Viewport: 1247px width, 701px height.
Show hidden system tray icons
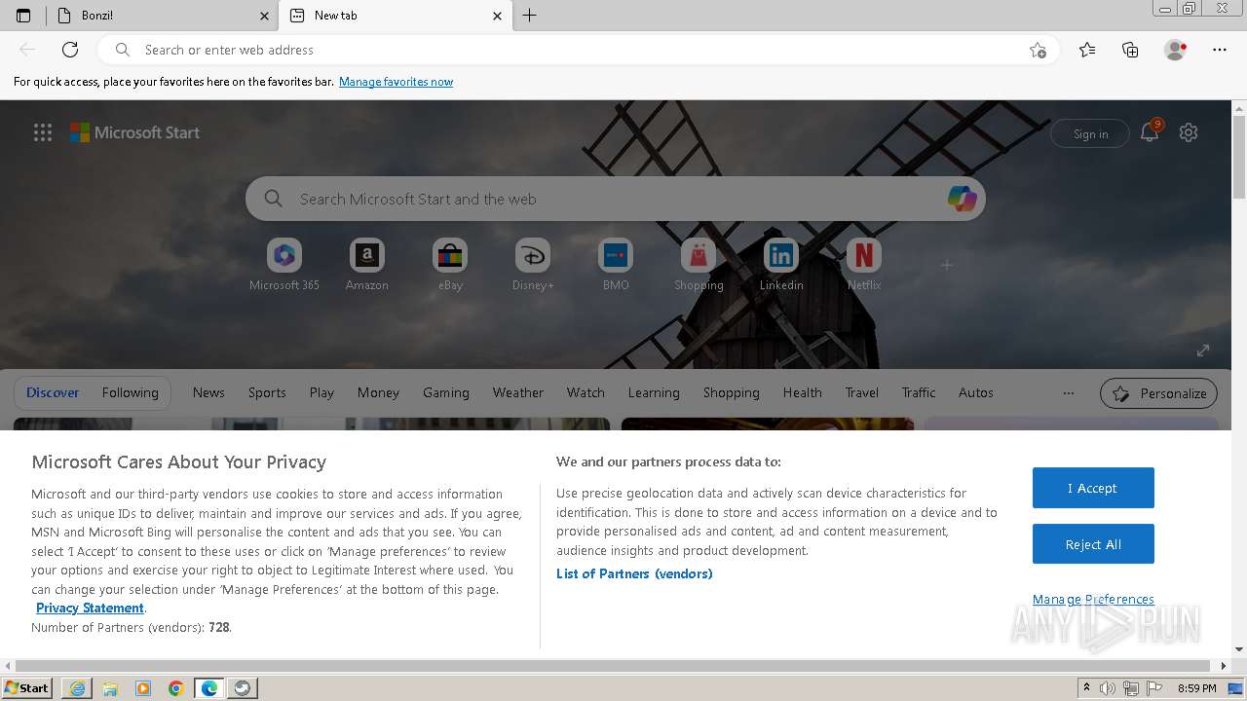pos(1086,688)
